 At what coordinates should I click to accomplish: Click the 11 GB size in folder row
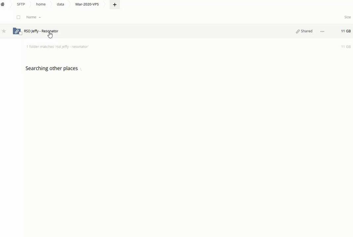pyautogui.click(x=345, y=31)
